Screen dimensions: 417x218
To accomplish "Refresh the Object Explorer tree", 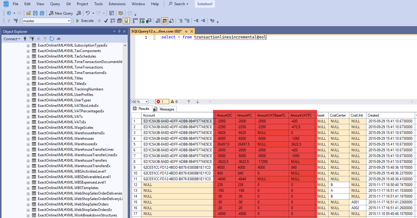I will pos(52,39).
